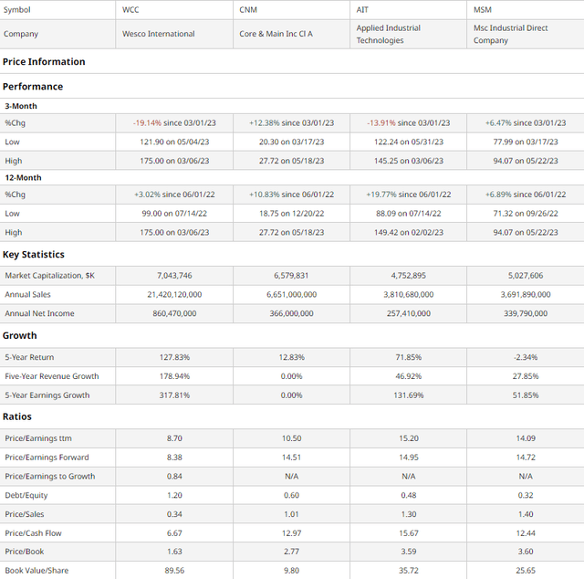This screenshot has width=584, height=579.
Task: Select price/book value 3.59
Action: pos(409,552)
